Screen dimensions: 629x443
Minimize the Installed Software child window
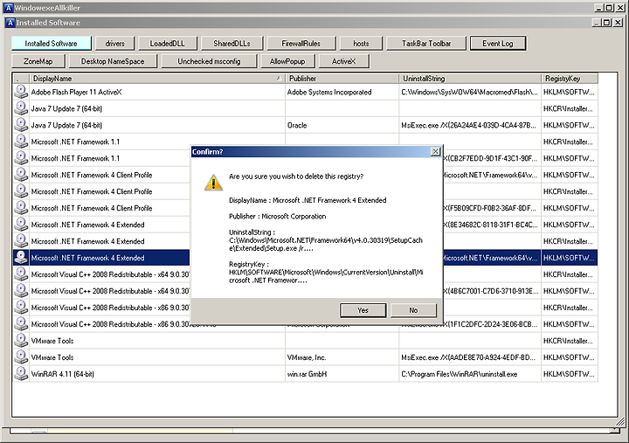pos(597,23)
